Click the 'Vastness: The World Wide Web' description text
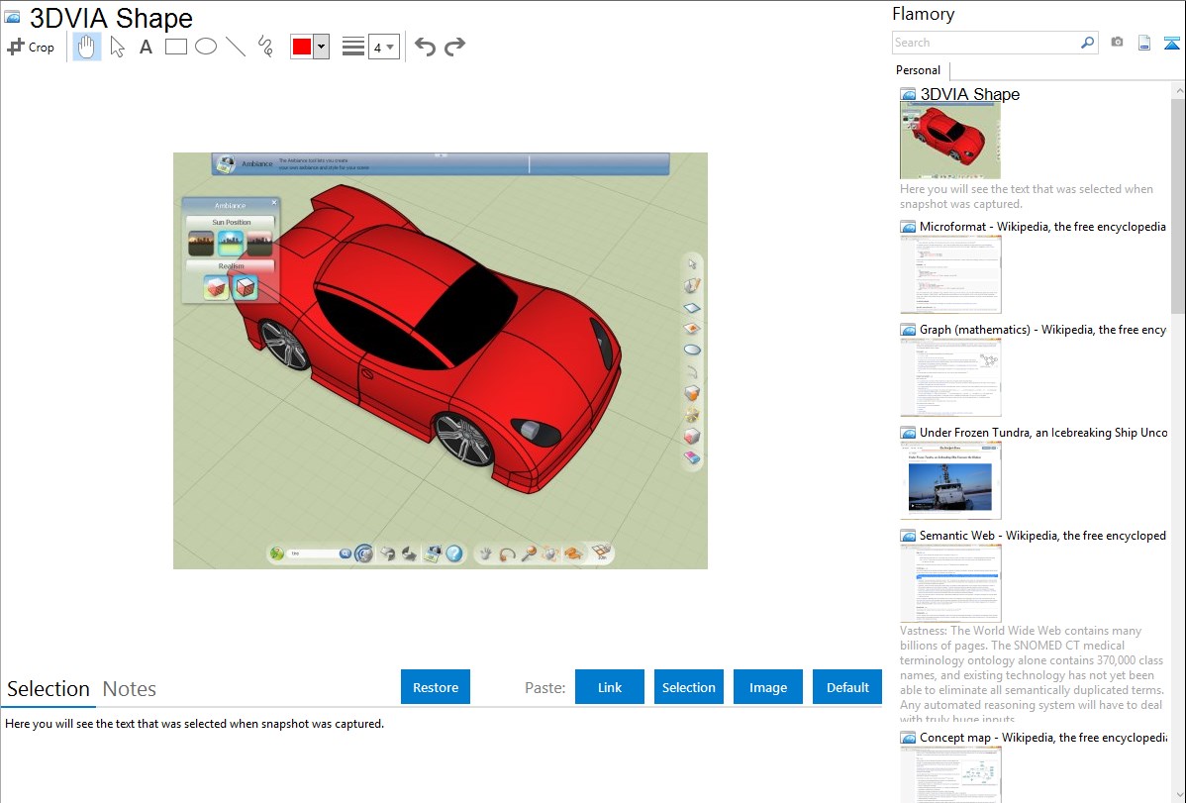The image size is (1186, 803). pos(1032,674)
